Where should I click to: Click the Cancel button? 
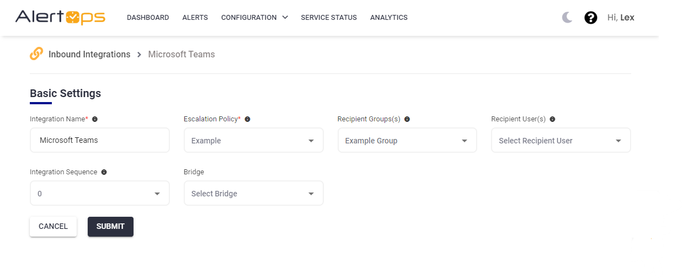(53, 226)
